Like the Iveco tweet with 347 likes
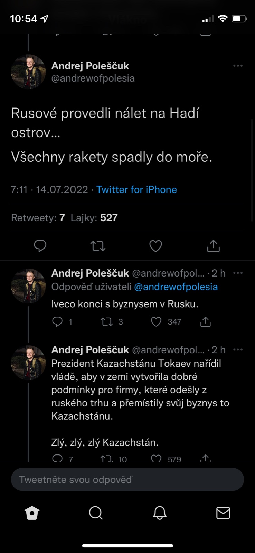 point(156,322)
